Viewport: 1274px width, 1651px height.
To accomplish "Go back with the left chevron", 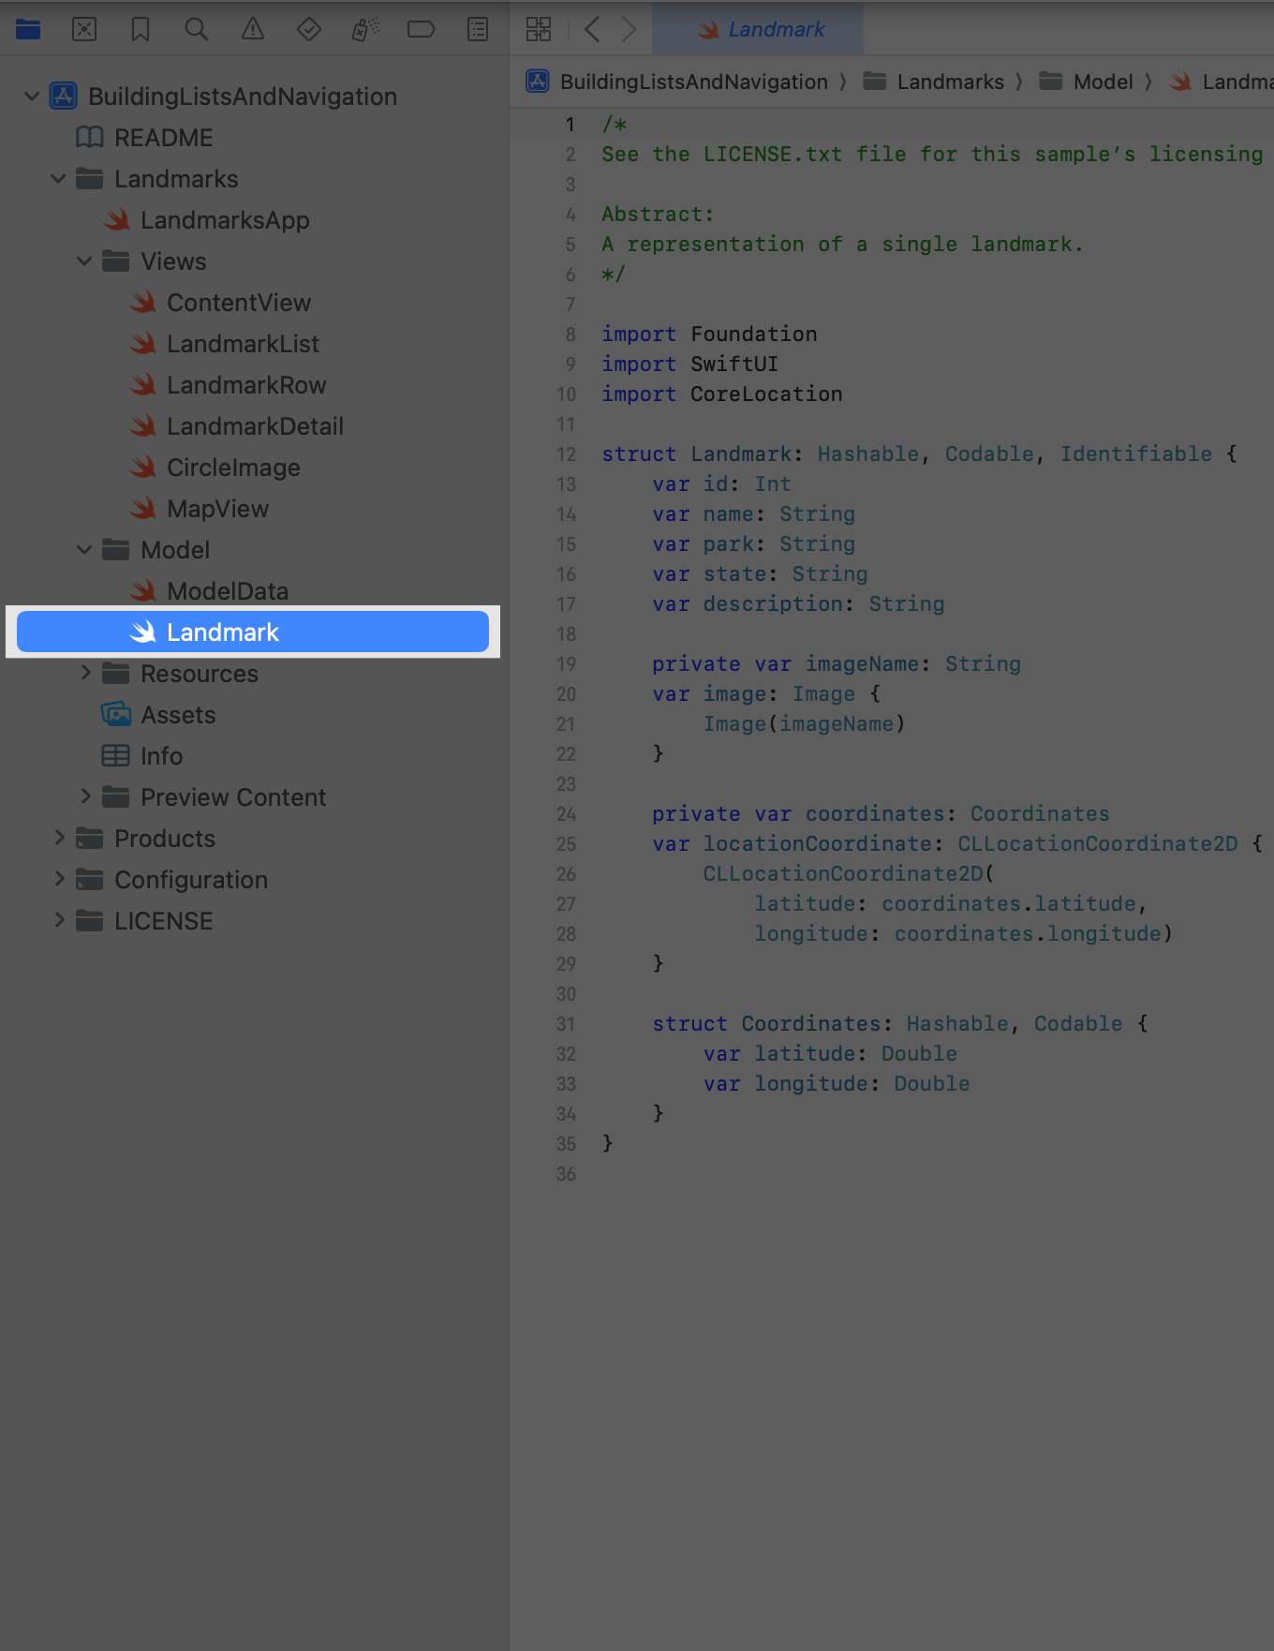I will click(592, 30).
